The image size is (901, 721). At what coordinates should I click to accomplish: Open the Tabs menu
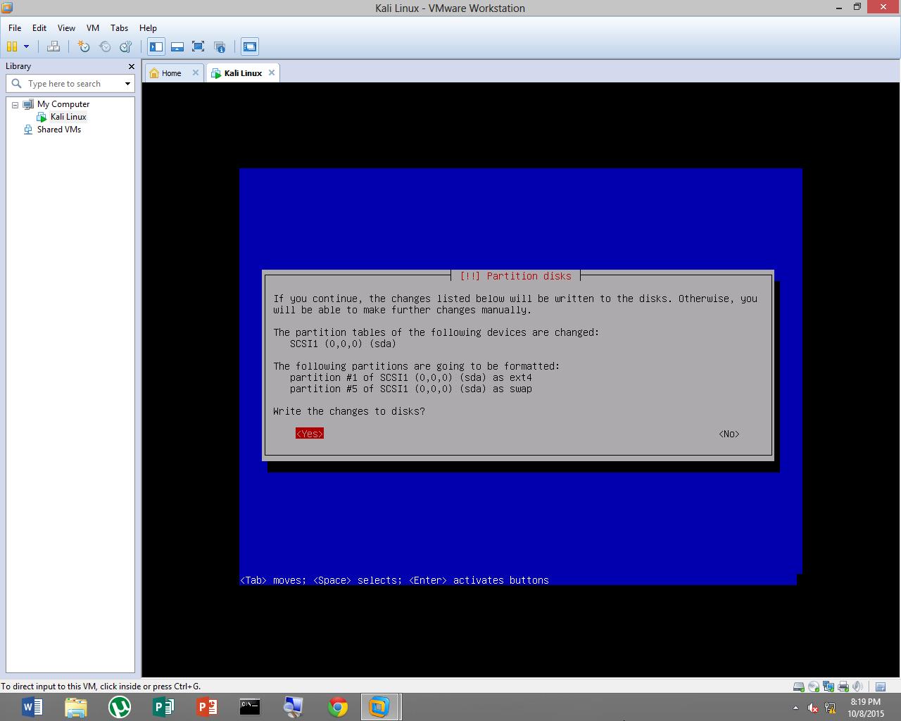tap(120, 28)
